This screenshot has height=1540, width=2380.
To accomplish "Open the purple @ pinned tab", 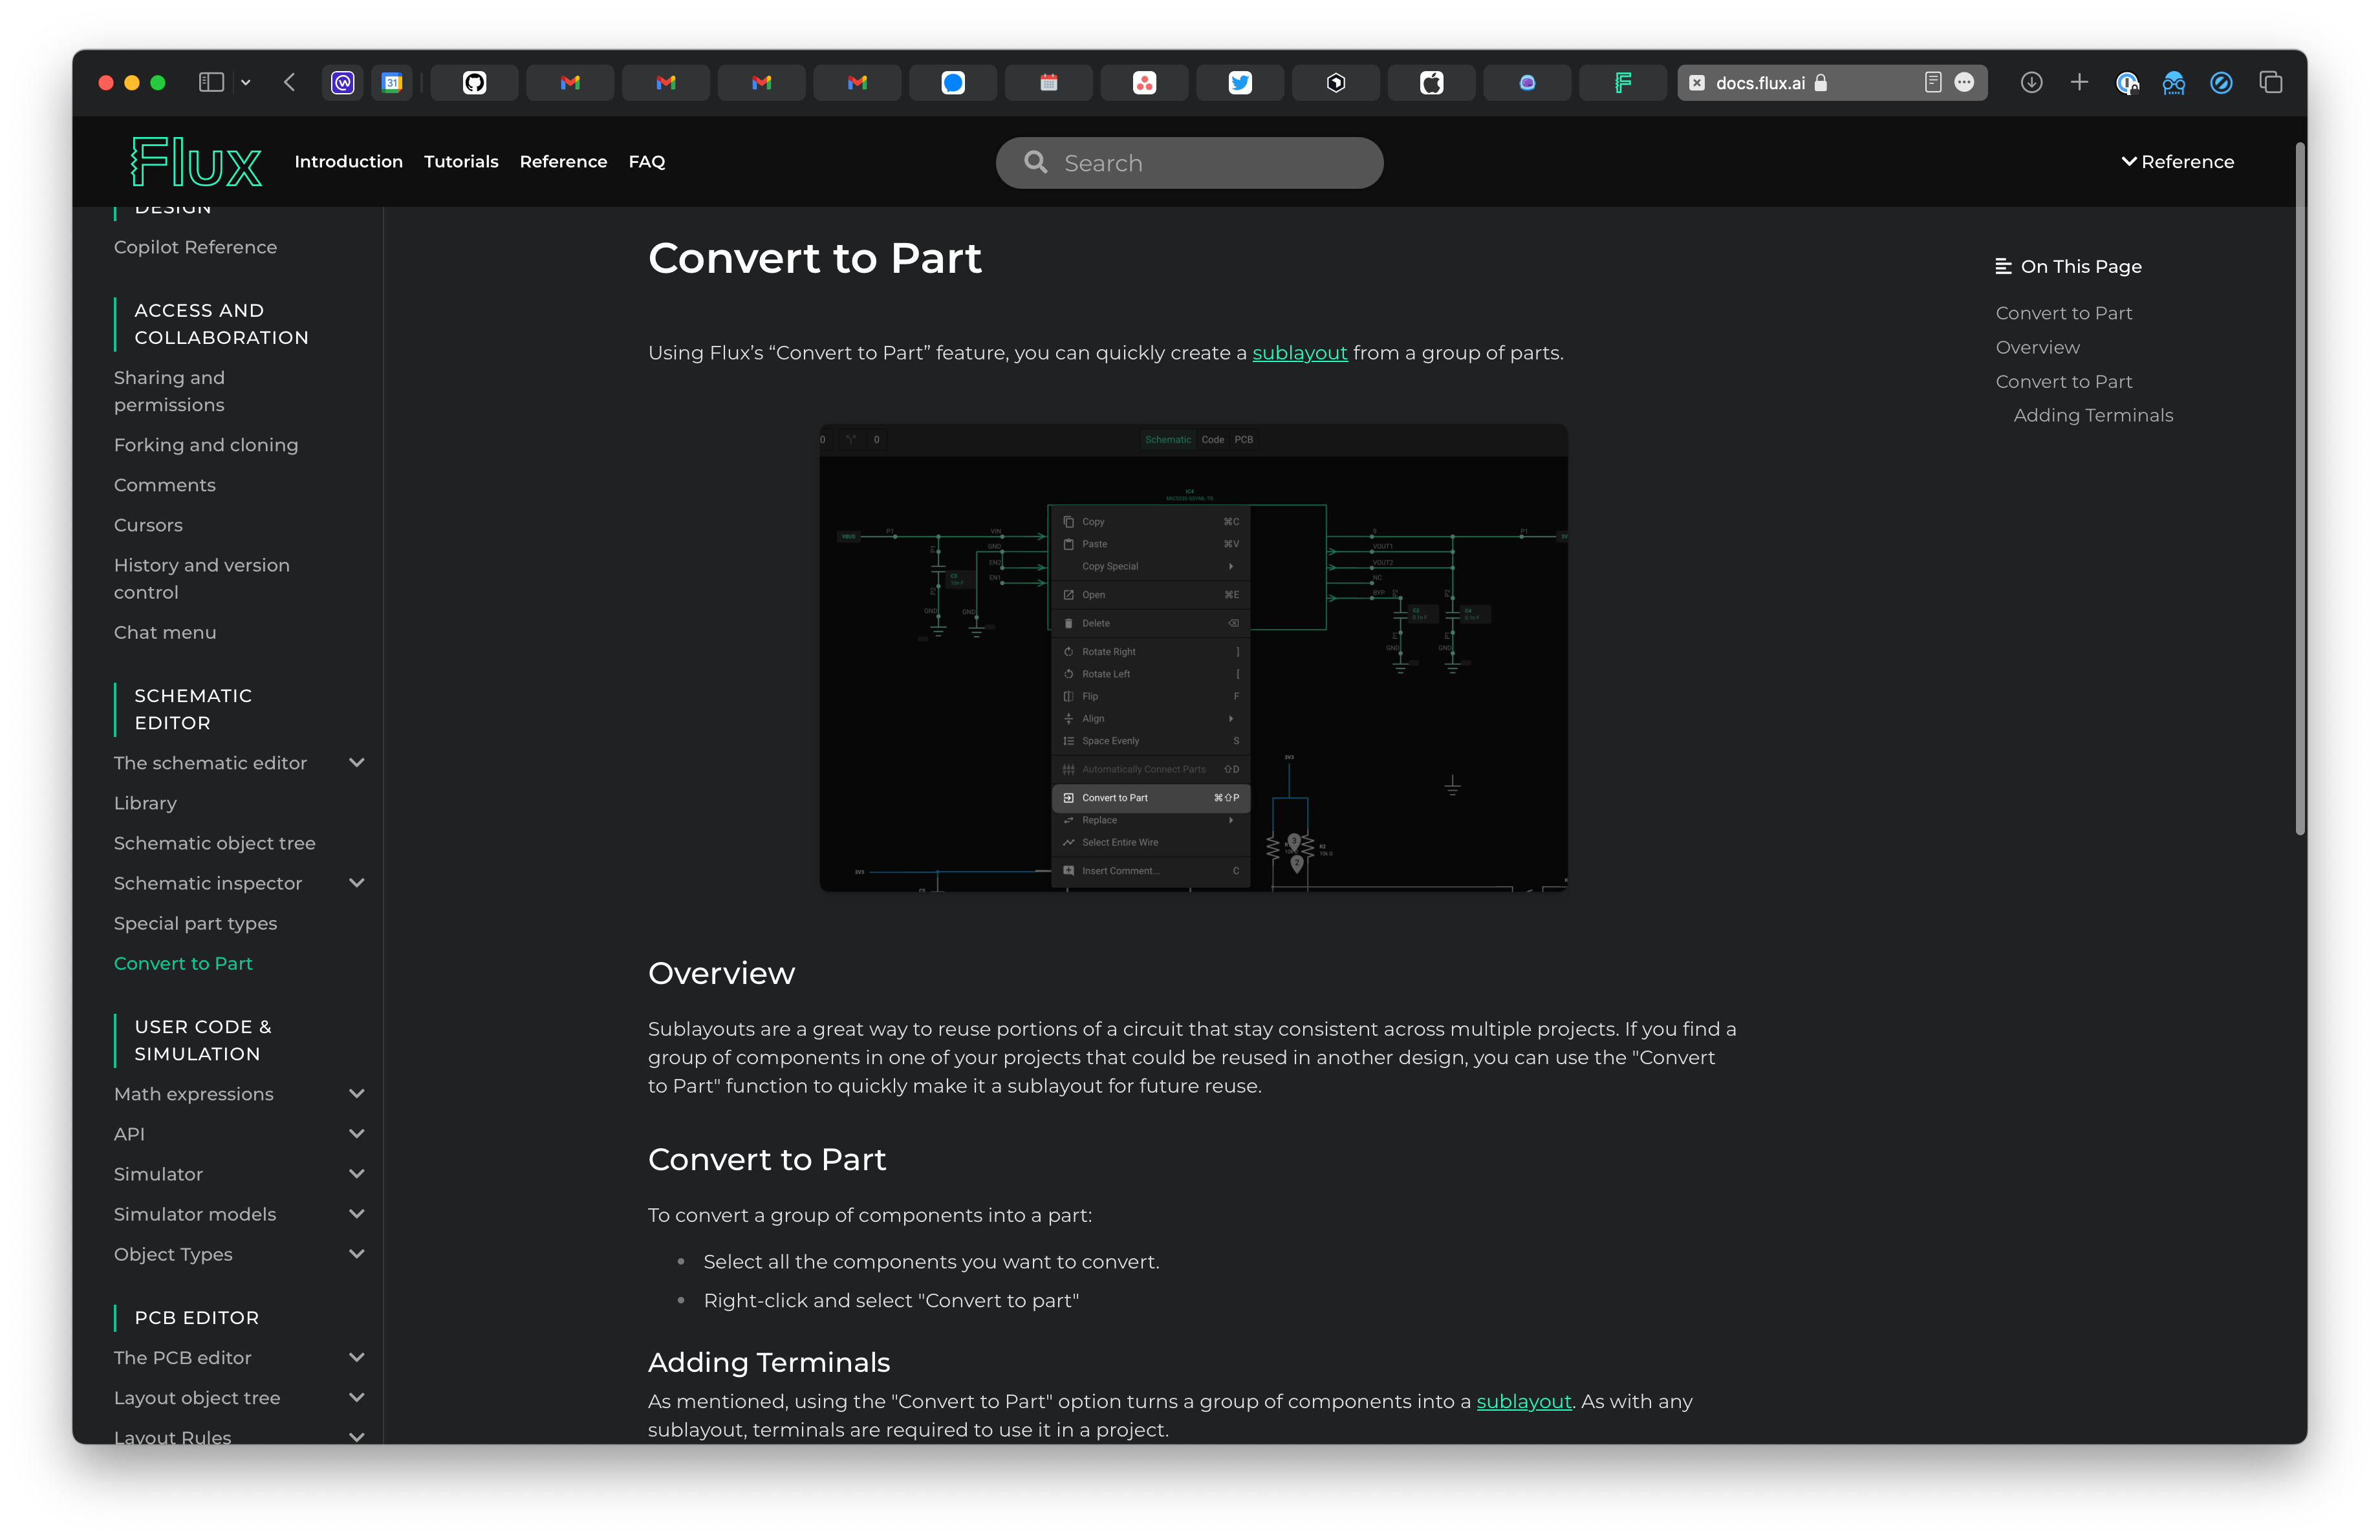I will click(x=343, y=82).
